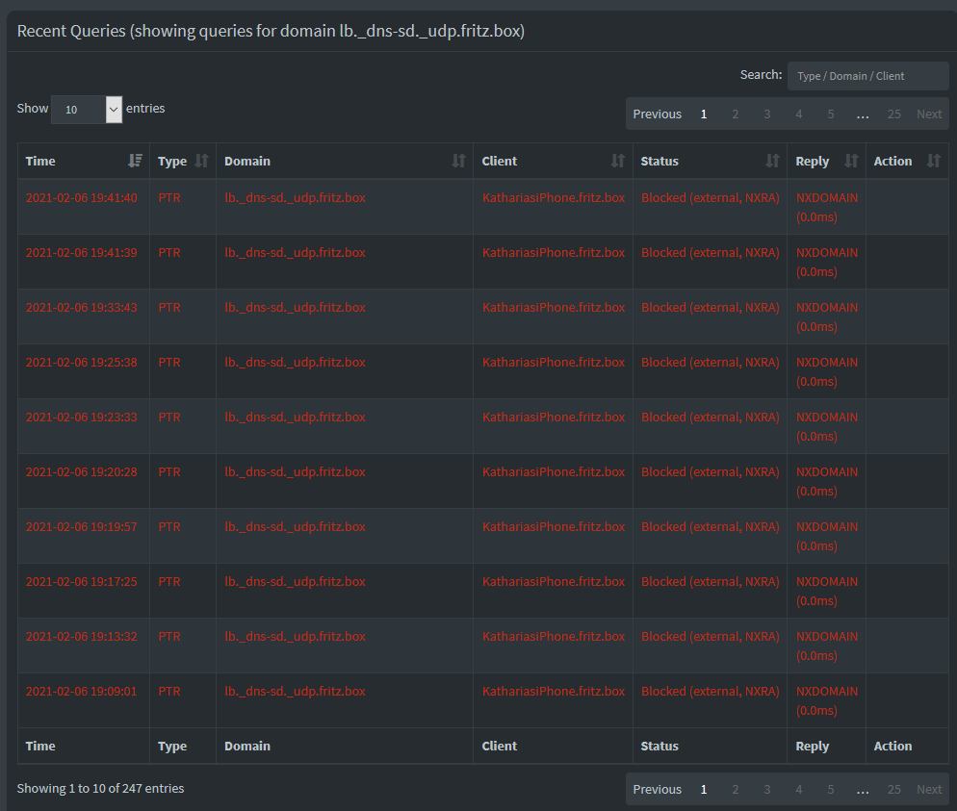The height and width of the screenshot is (811, 957).
Task: Select page 25 in top pagination
Action: click(893, 114)
